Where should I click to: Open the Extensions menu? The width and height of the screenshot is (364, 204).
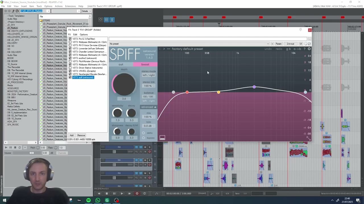[70, 6]
